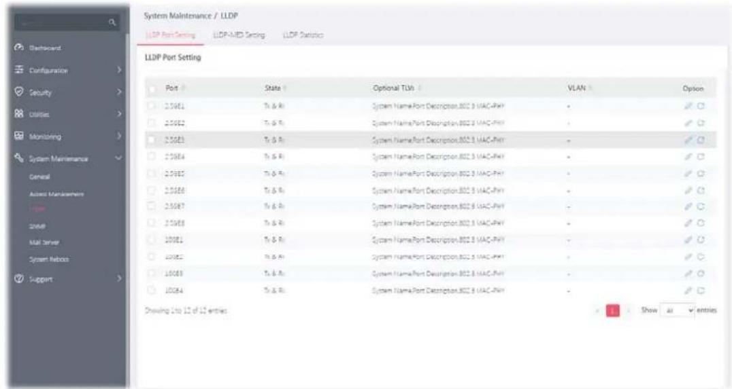Click the Monitoring screen icon

(19, 136)
